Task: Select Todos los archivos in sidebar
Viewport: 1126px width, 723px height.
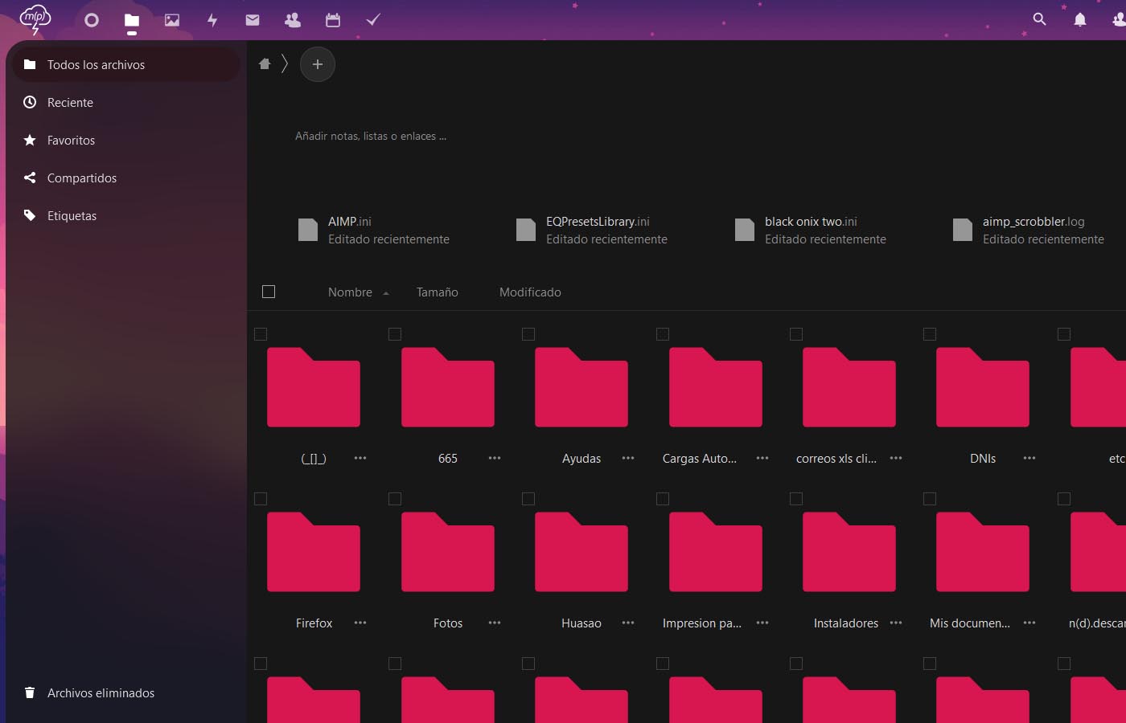Action: pyautogui.click(x=126, y=64)
